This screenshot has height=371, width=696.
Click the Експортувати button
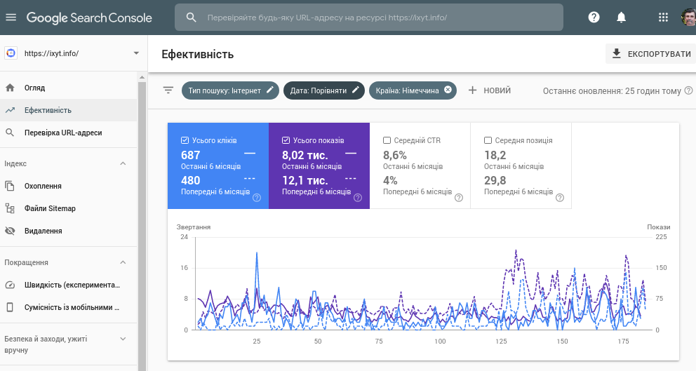650,54
